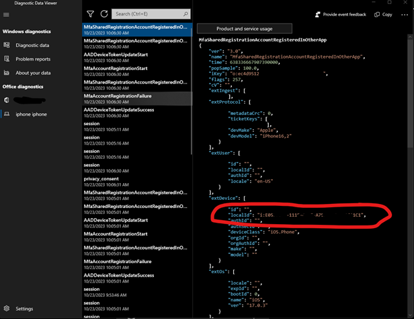
Task: Select the MfaAccountRegistrationFailure event at 10:05:01 AM
Action: pos(136,264)
